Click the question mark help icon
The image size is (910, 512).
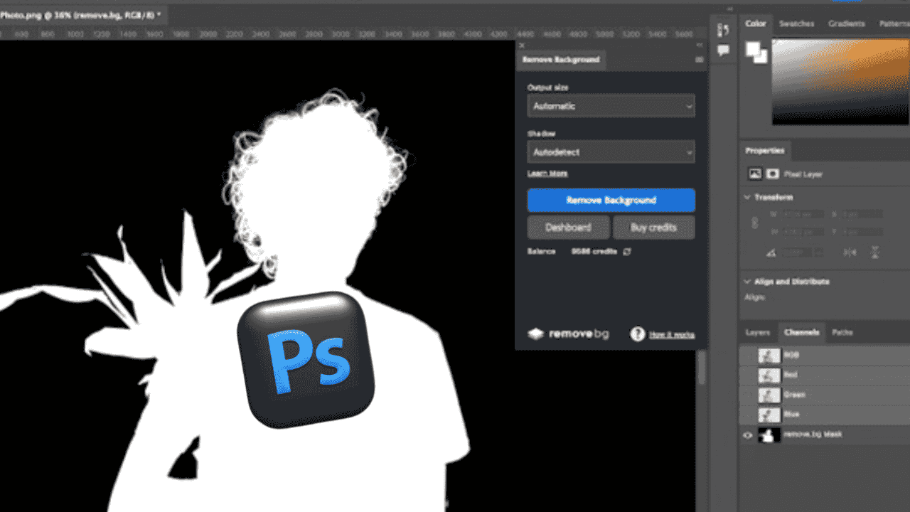(638, 334)
